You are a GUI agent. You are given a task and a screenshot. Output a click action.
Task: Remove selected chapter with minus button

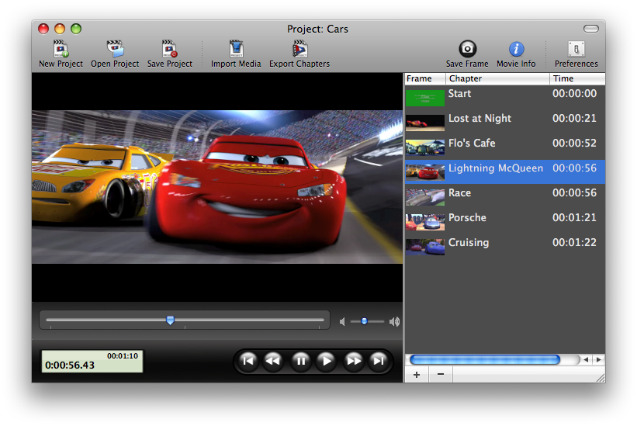coord(441,375)
